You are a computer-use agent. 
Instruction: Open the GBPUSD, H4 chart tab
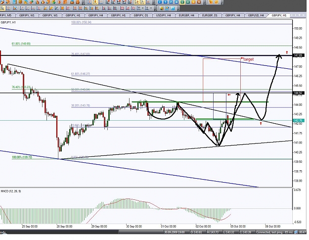[256, 15]
